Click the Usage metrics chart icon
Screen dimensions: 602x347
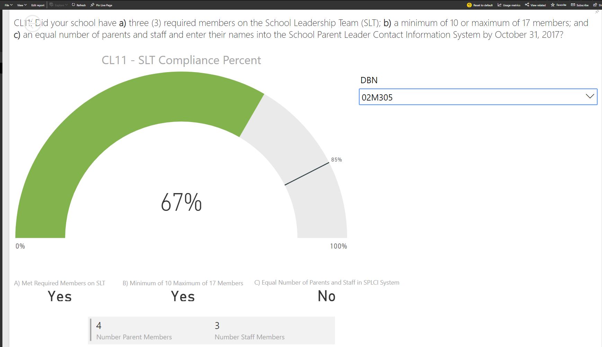coord(499,5)
